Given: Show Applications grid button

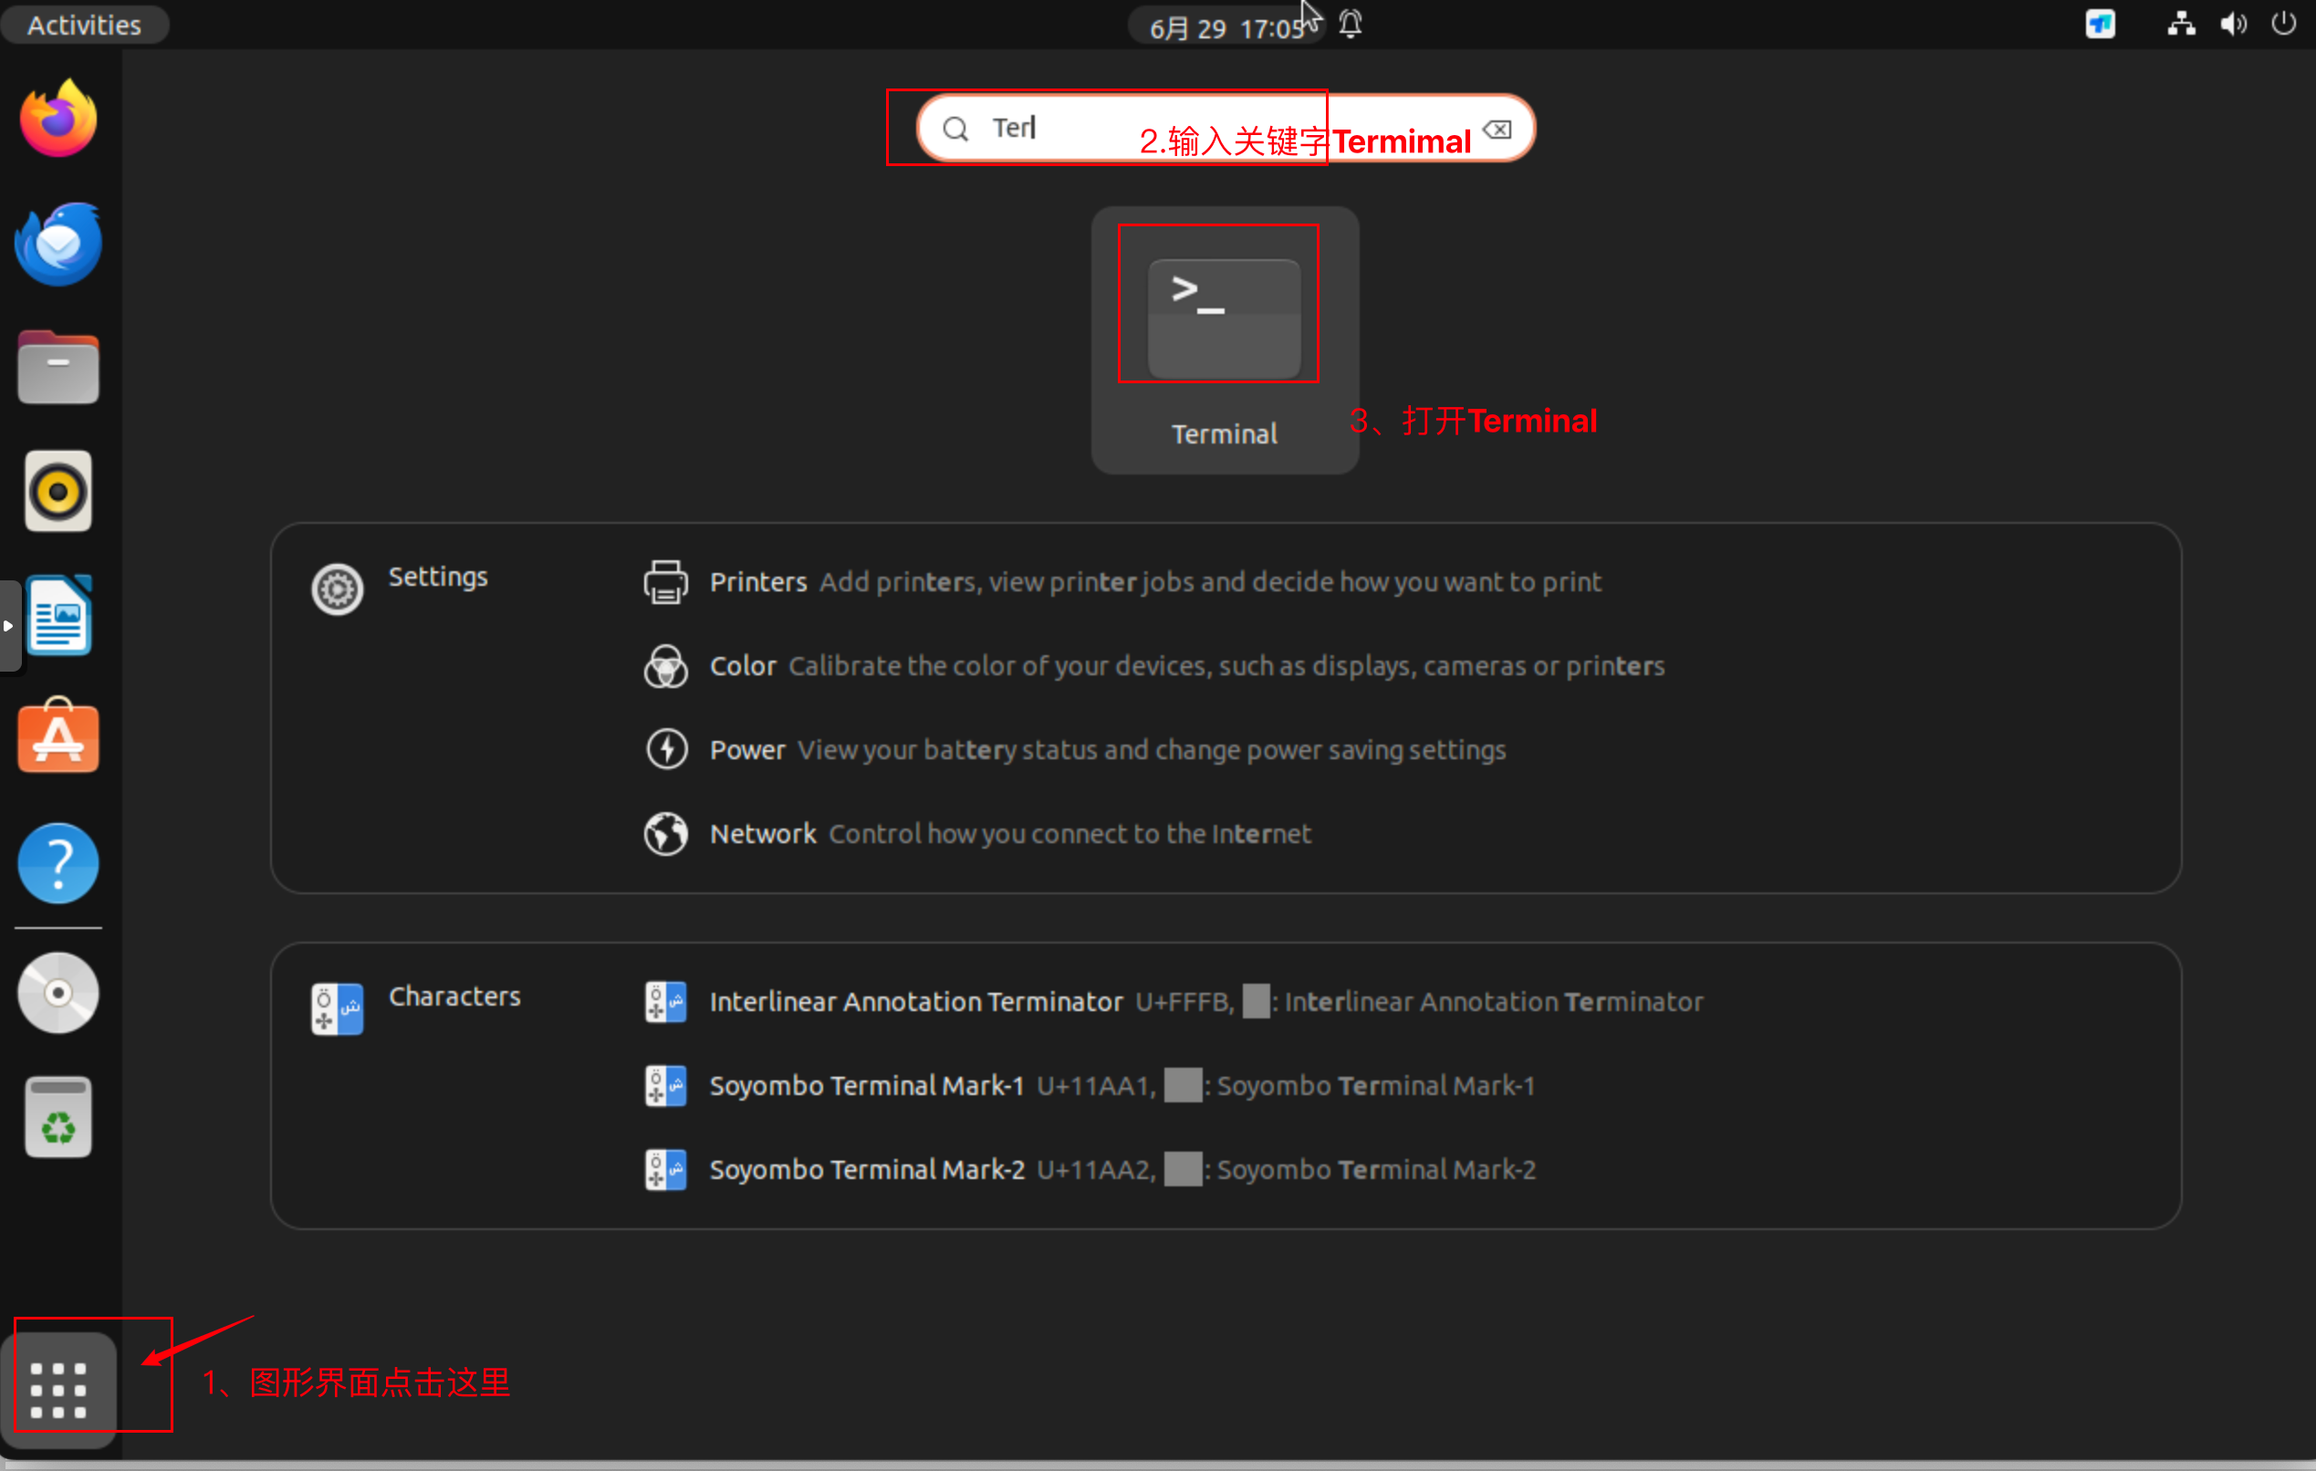Looking at the screenshot, I should tap(57, 1389).
